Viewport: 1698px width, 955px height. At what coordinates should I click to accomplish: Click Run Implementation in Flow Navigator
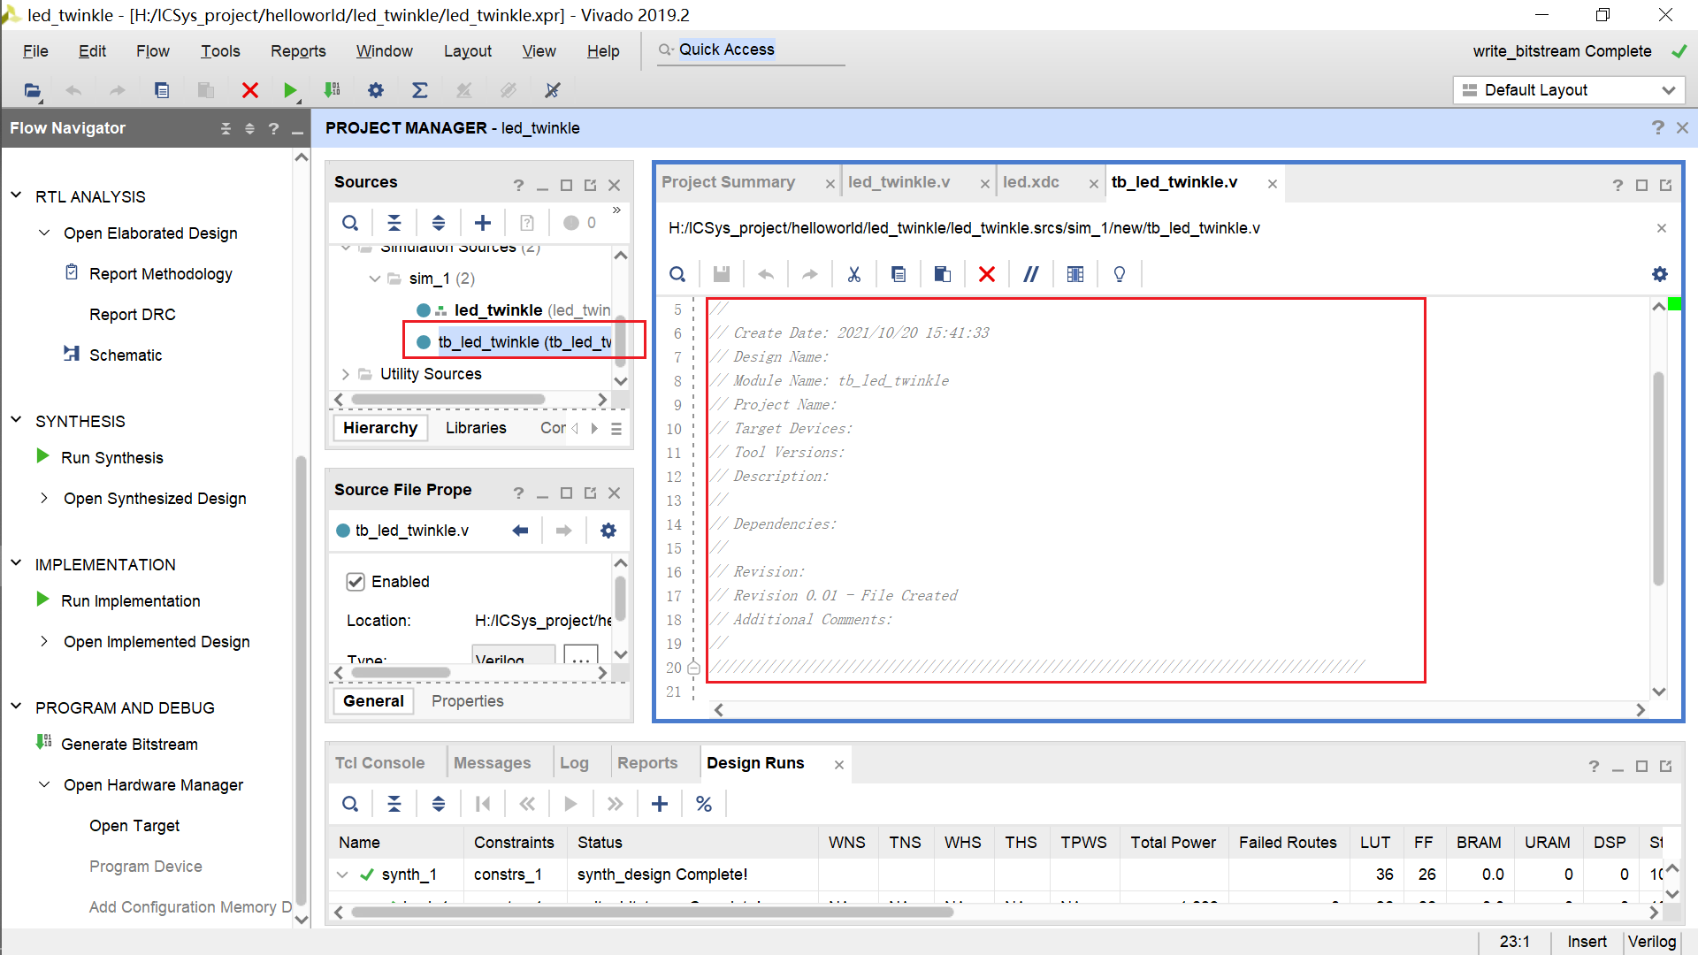[x=130, y=601]
